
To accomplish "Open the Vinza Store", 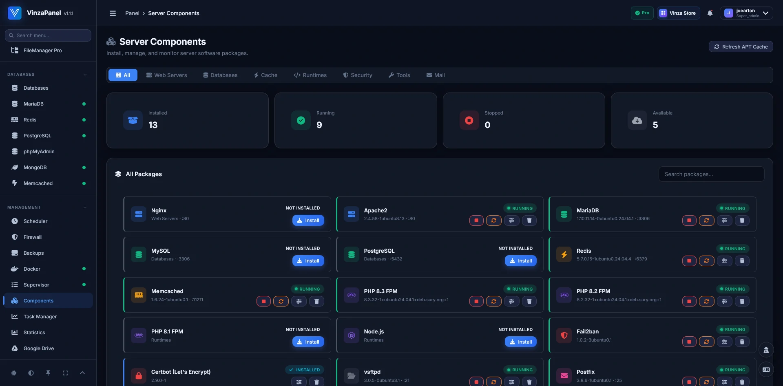I will (x=679, y=13).
